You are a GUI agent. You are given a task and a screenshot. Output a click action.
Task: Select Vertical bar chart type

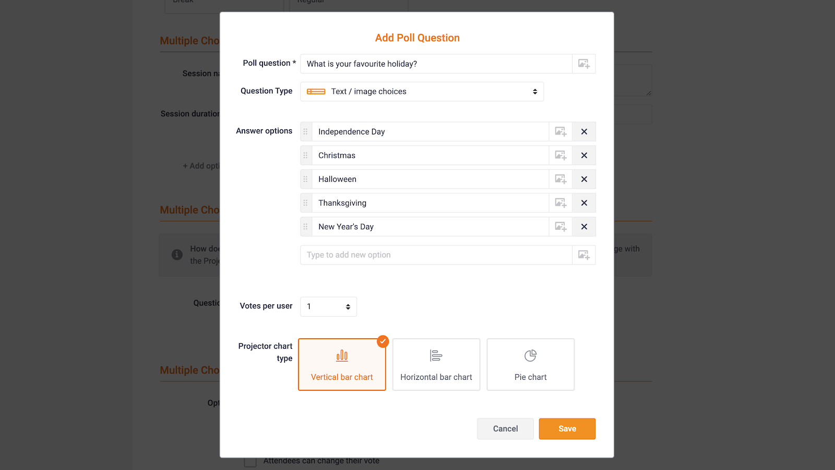pos(342,364)
